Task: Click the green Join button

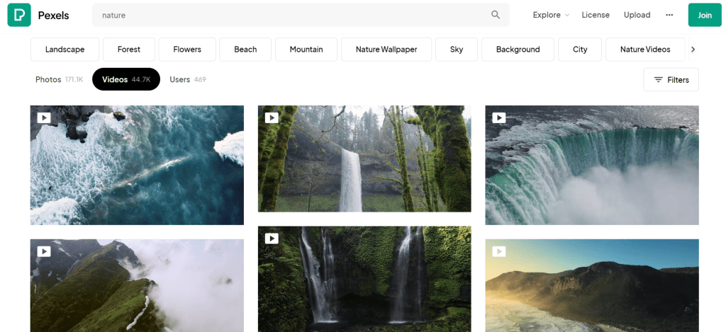Action: (x=704, y=15)
